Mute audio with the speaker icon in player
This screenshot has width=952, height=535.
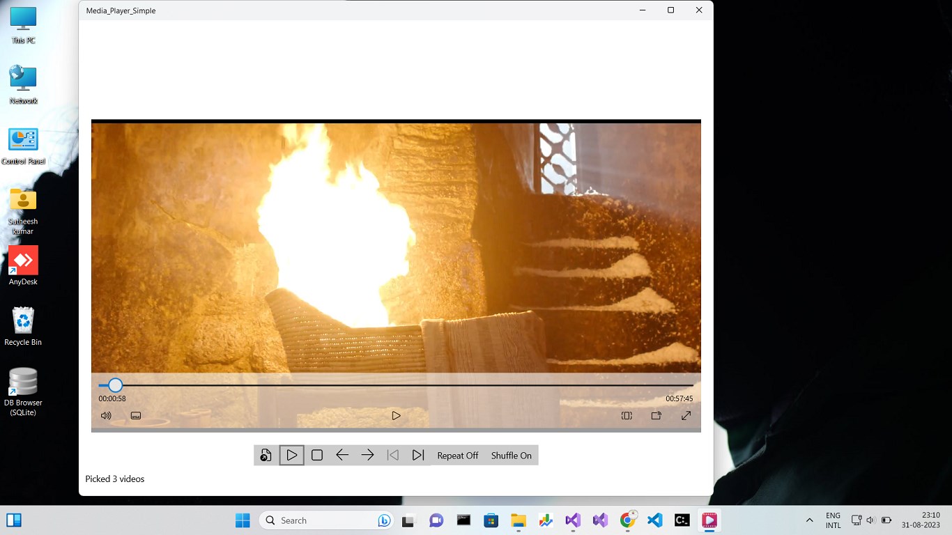tap(106, 416)
